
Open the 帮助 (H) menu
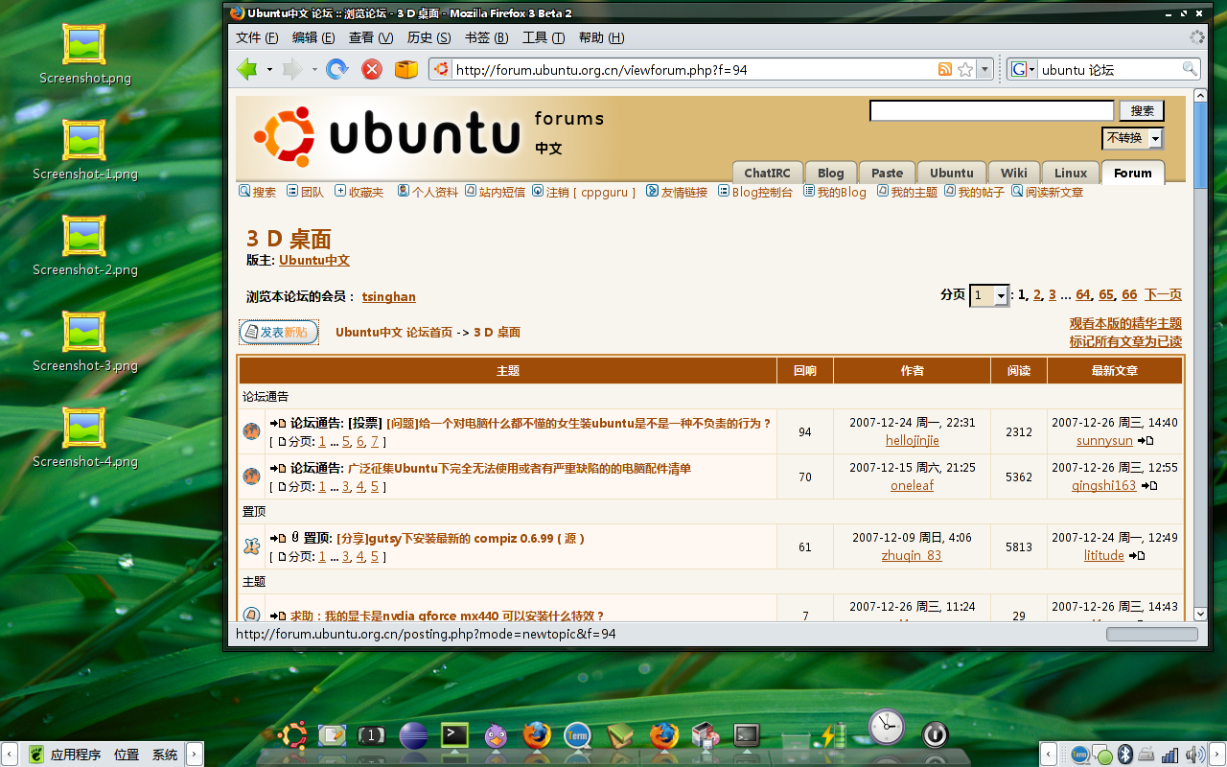[x=601, y=37]
